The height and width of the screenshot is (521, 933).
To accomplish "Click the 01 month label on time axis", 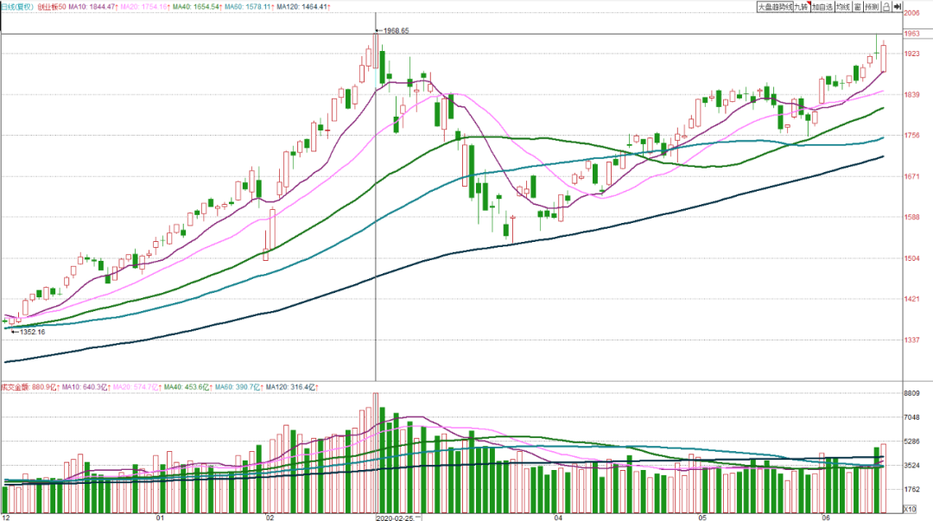I will (x=160, y=518).
